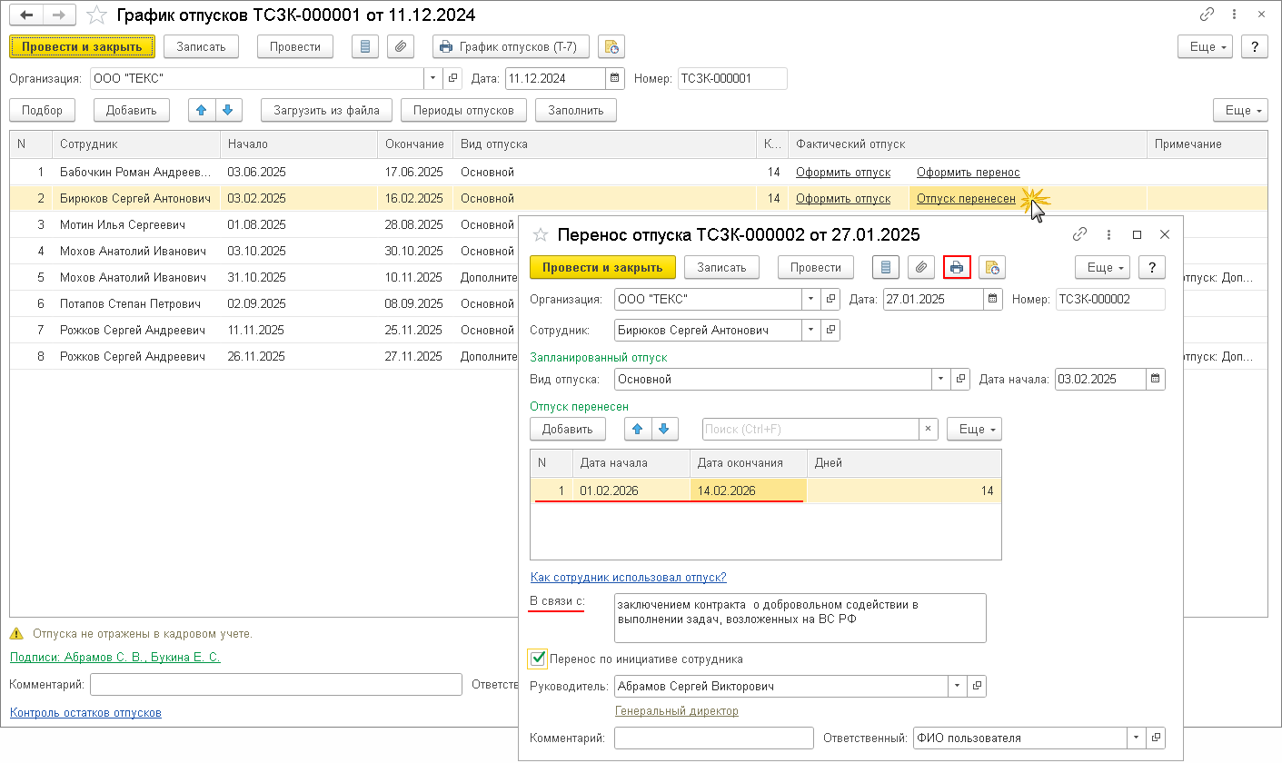
Task: Click the 'Загрузить из файла' button
Action: click(326, 110)
